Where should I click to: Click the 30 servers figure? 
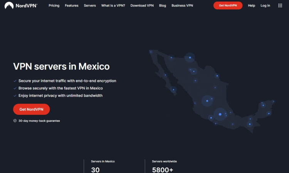click(95, 170)
